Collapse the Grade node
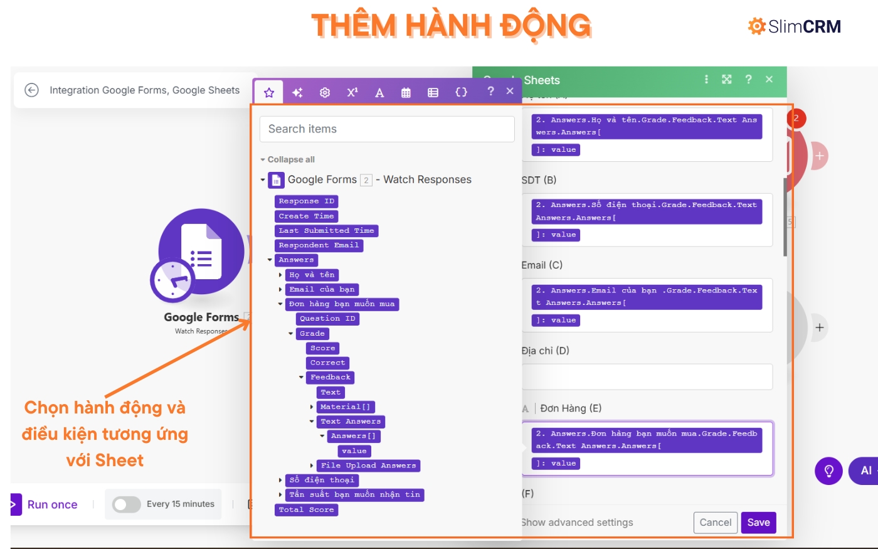The width and height of the screenshot is (878, 549). click(x=290, y=334)
